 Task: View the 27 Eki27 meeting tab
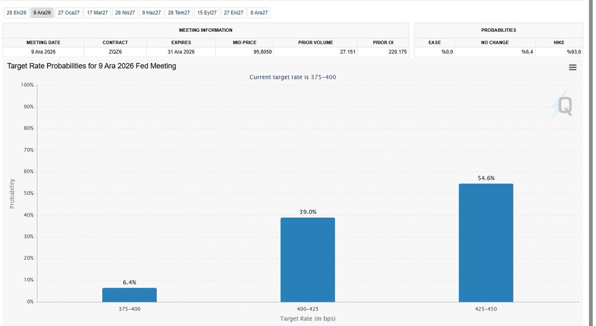(233, 13)
